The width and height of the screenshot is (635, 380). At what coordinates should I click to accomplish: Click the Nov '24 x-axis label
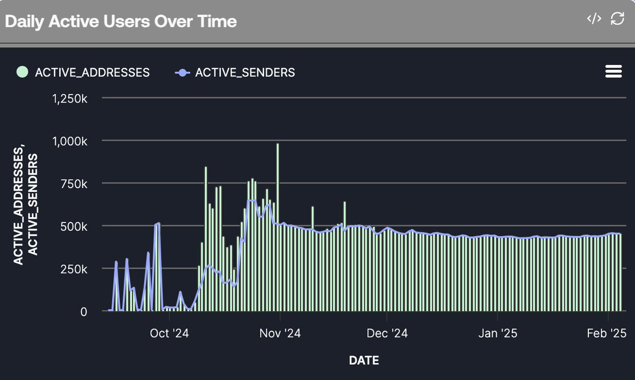(281, 333)
